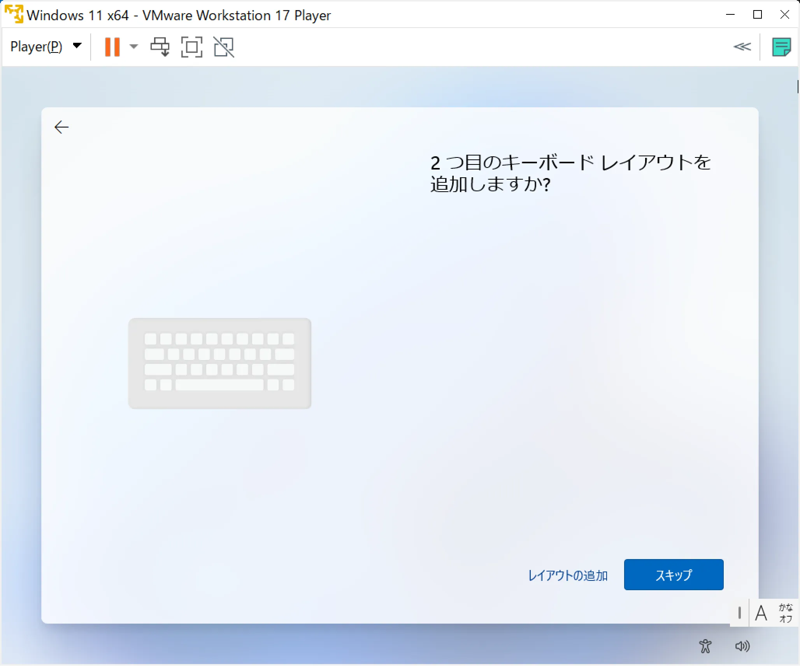
Task: Expand the Player menu dropdown arrow
Action: (x=77, y=46)
